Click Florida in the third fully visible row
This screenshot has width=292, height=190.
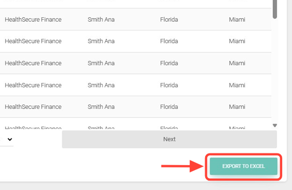coord(169,63)
